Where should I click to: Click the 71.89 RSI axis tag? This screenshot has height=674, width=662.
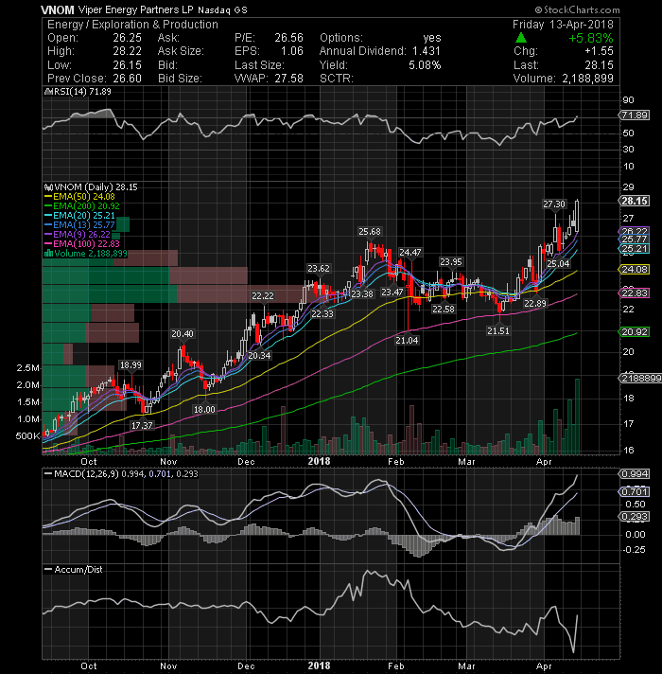634,115
